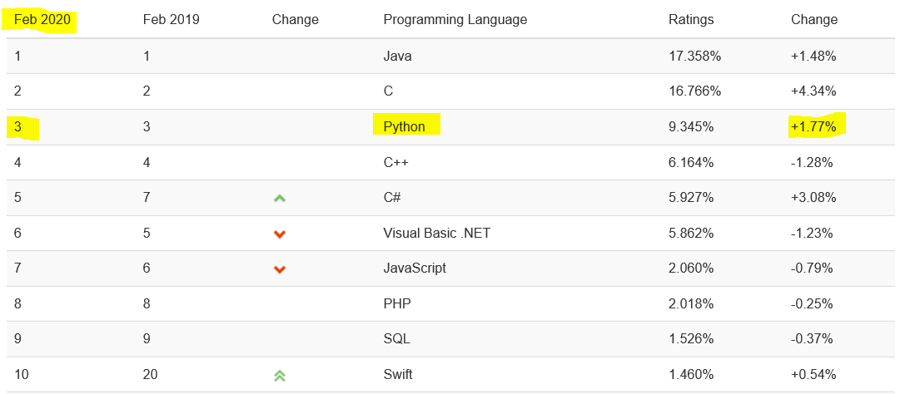The height and width of the screenshot is (394, 900).
Task: Click the double green up arrow for Swift
Action: pos(280,375)
